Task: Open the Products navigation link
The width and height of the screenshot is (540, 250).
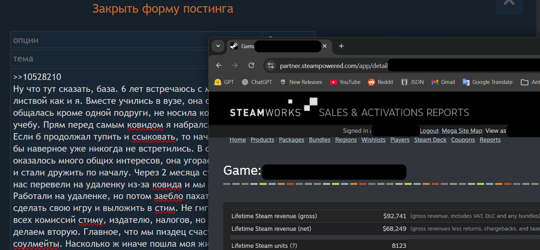Action: pyautogui.click(x=262, y=140)
